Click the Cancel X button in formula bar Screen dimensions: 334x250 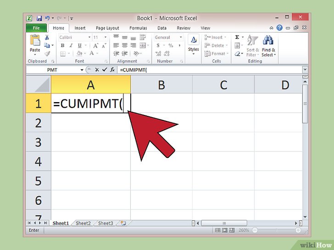pyautogui.click(x=97, y=70)
